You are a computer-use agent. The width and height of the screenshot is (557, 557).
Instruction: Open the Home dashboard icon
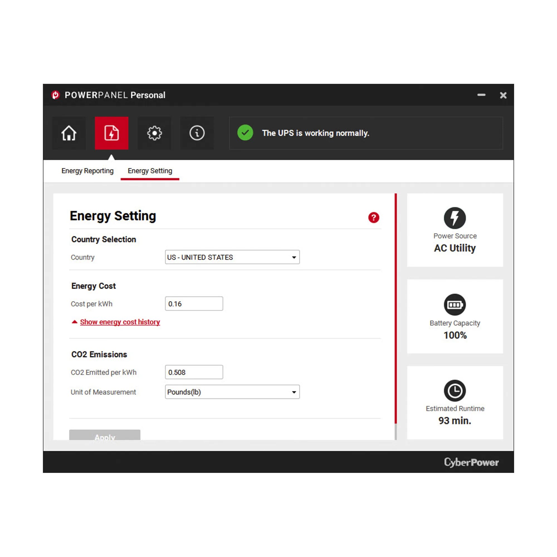[69, 133]
